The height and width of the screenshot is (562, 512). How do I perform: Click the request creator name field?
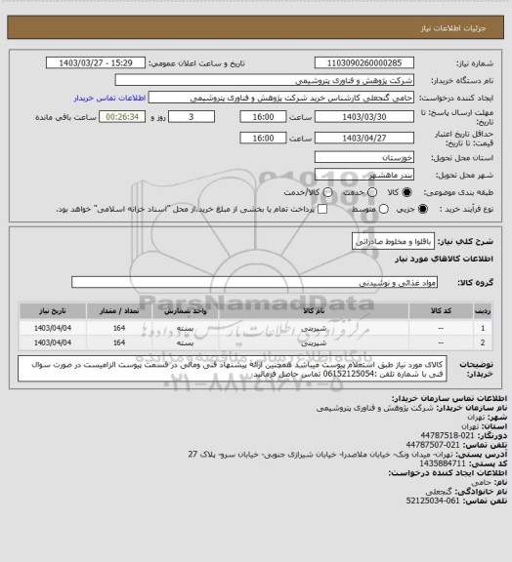coord(281,98)
